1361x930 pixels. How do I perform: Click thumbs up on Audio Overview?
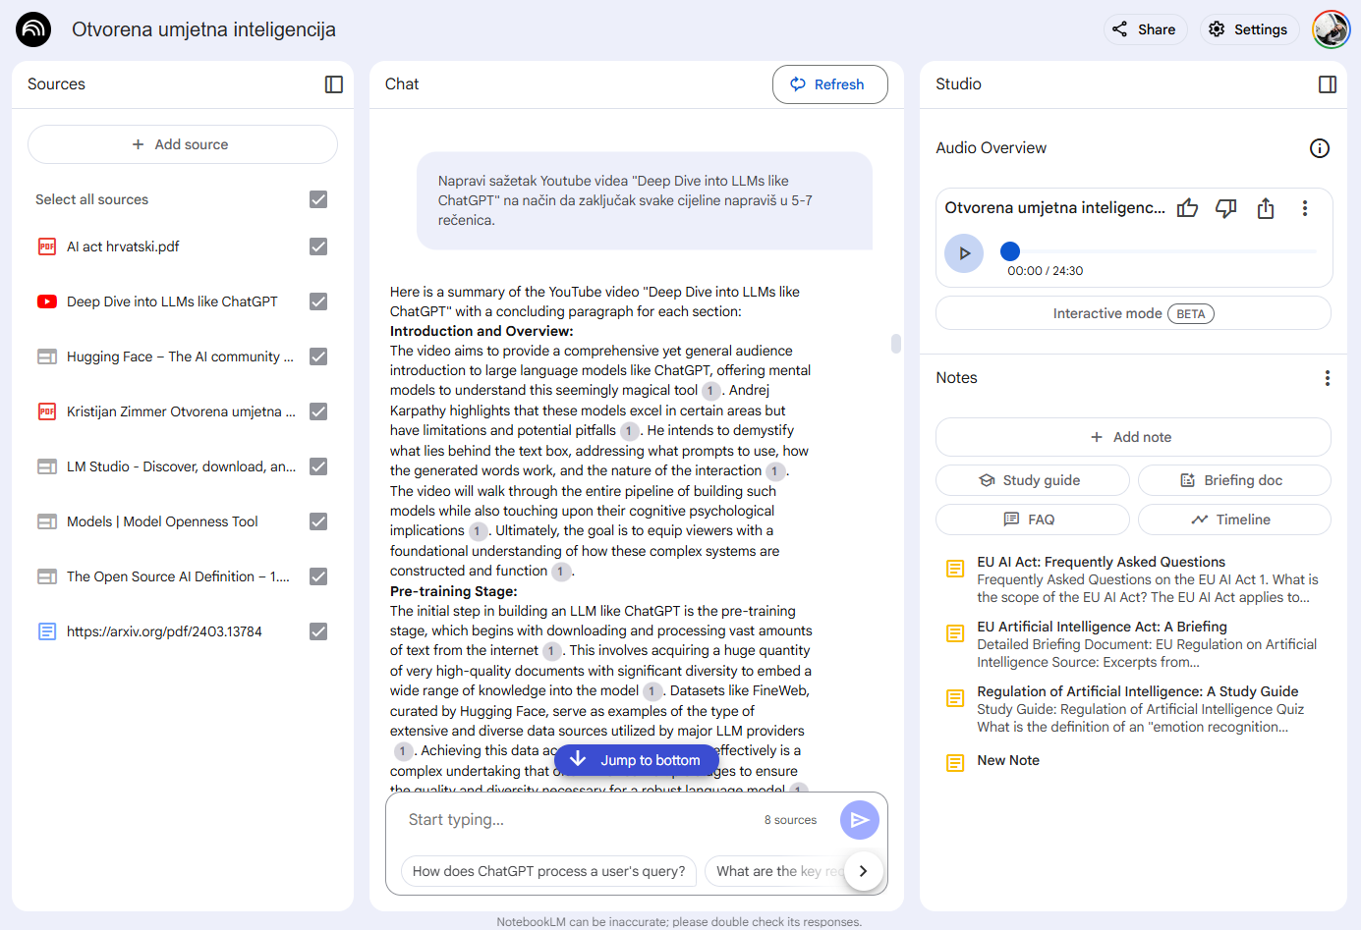[x=1187, y=208]
